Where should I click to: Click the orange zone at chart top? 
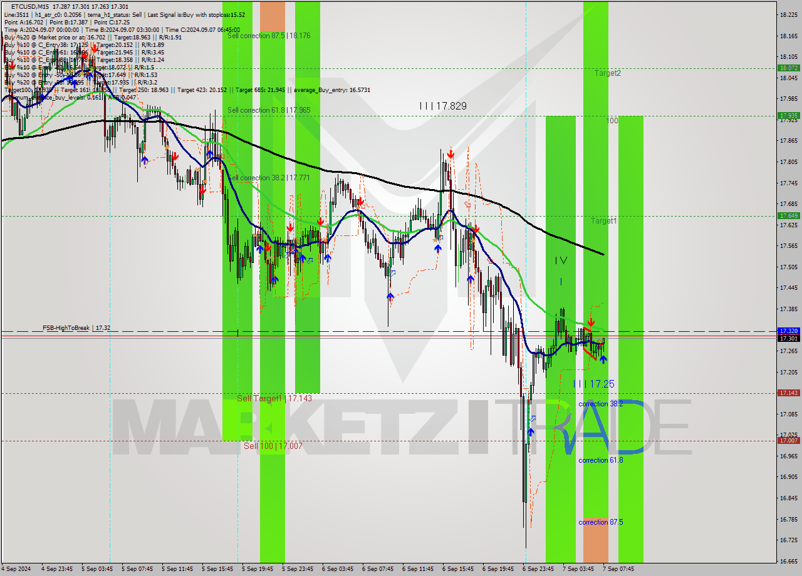(272, 16)
